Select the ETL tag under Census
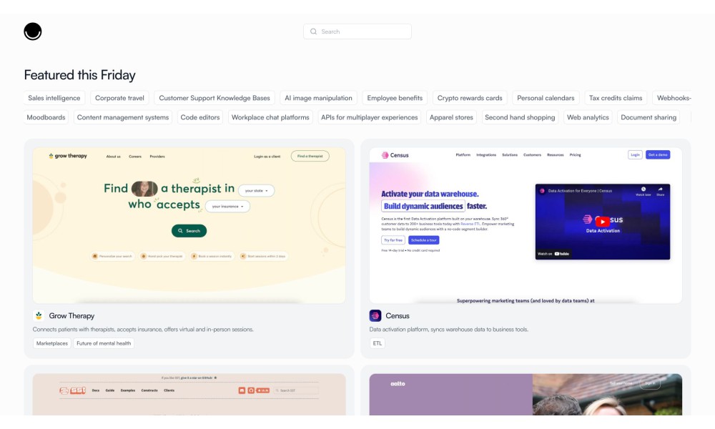Viewport: 715px width, 429px height. 377,343
